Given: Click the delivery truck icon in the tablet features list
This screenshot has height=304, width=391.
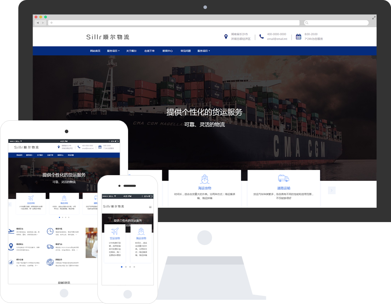Looking at the screenshot, I should tap(50, 247).
